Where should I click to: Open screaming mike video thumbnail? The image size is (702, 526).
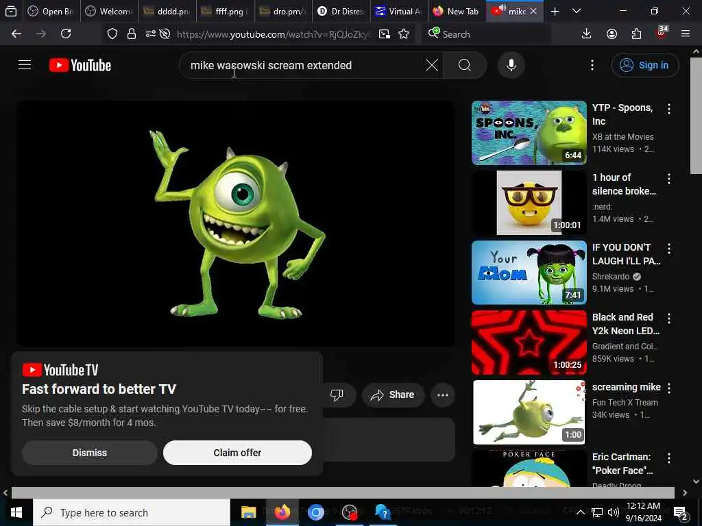[x=529, y=412]
